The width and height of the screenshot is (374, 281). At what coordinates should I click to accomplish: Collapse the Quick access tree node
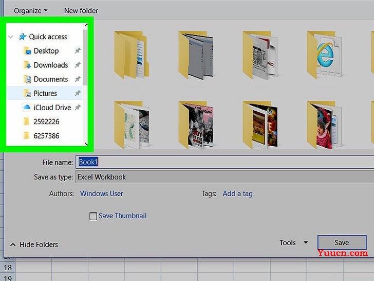pos(11,37)
